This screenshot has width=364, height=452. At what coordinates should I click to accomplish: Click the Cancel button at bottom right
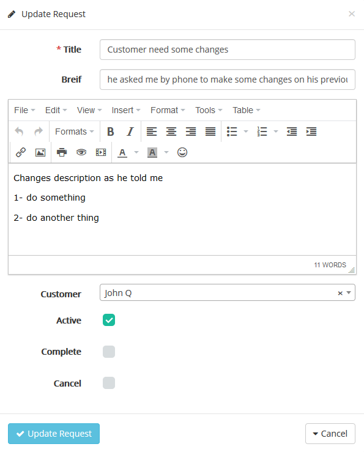[x=330, y=434]
